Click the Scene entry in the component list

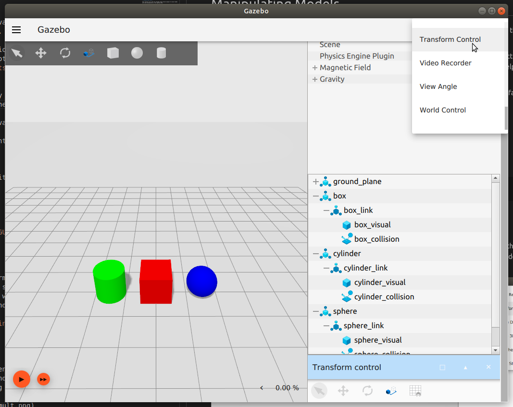coord(330,45)
